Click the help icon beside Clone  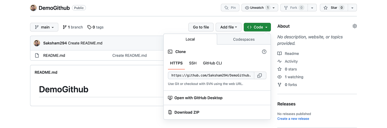(x=264, y=52)
